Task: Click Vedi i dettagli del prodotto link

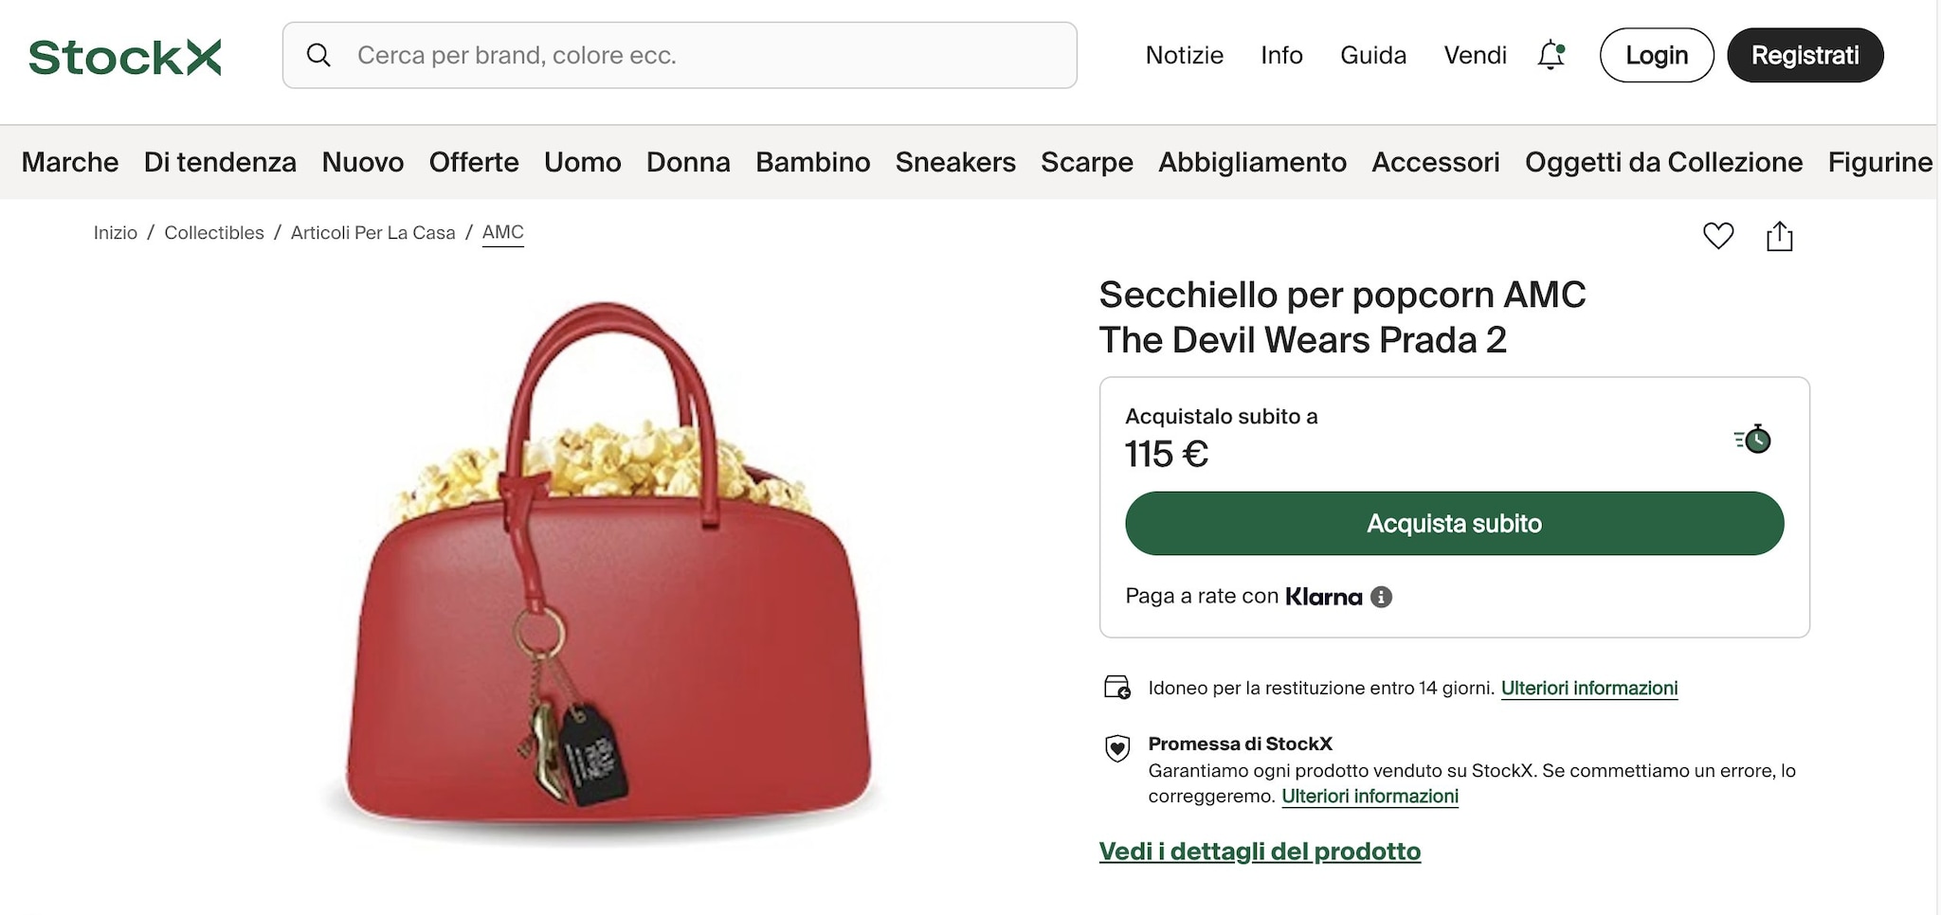Action: point(1260,851)
